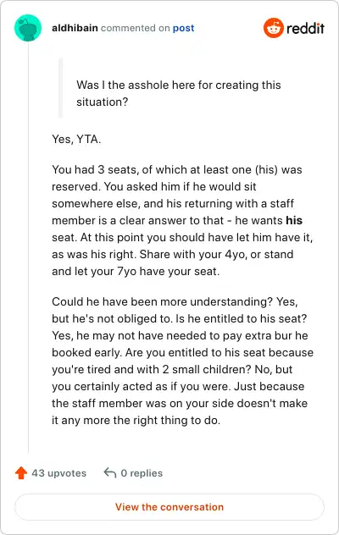Screen dimensions: 339x535
Task: Click the paragraph starting 'Could he have been'
Action: click(182, 361)
